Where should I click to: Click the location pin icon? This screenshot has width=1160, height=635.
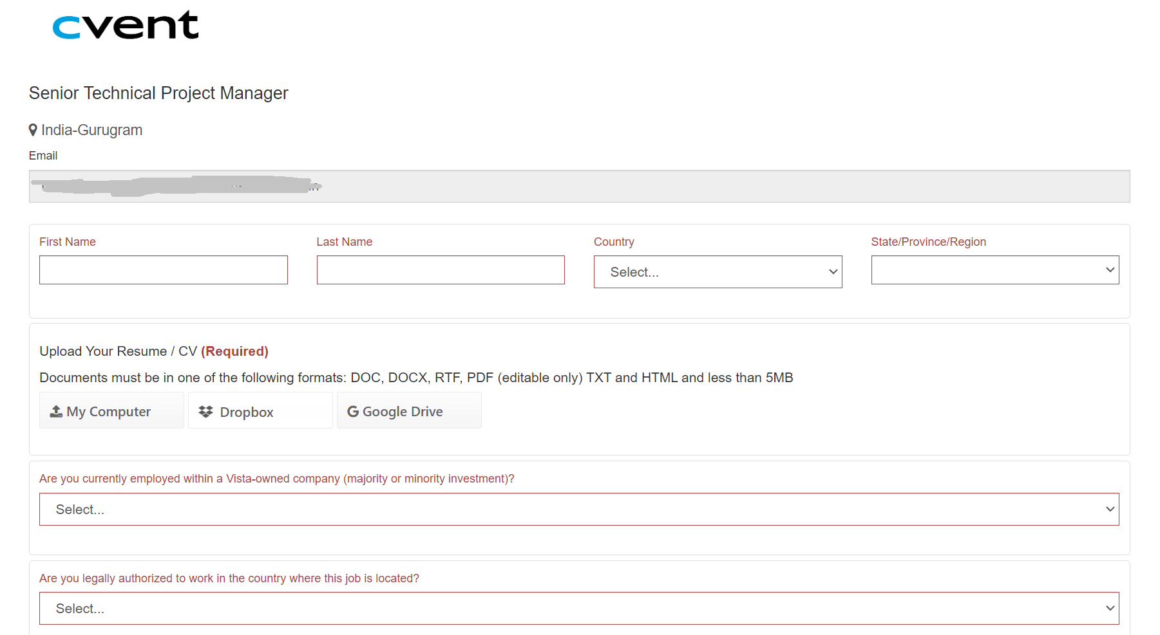(x=33, y=130)
